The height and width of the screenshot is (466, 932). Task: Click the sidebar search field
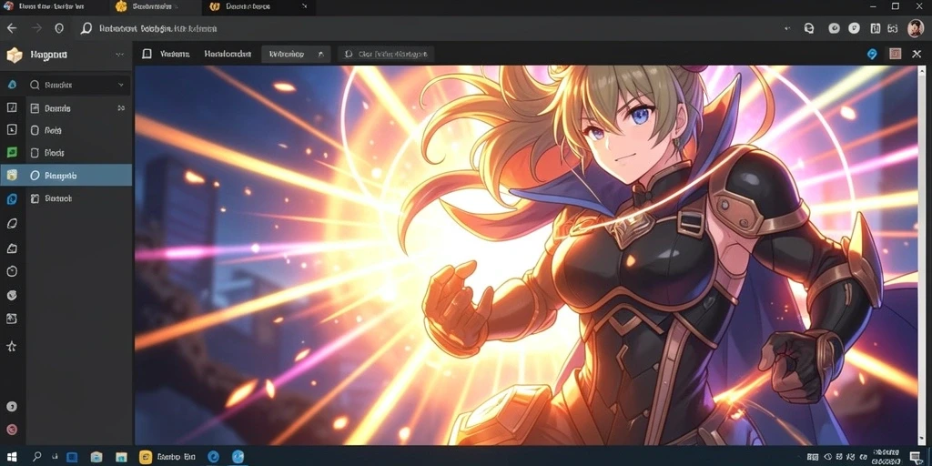[78, 85]
